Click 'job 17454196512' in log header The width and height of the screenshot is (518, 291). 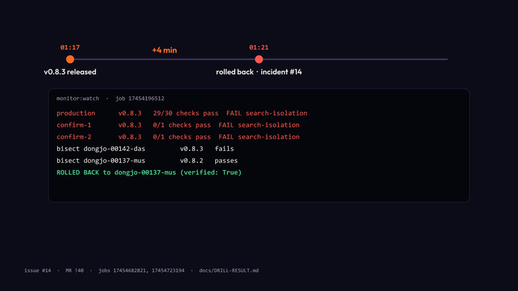pyautogui.click(x=139, y=98)
